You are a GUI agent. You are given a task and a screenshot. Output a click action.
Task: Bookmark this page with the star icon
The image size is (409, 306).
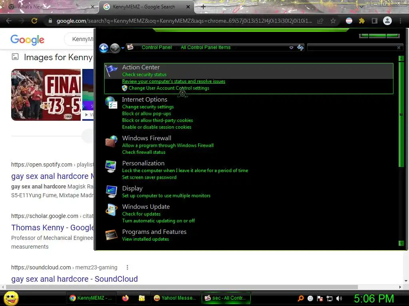[333, 21]
